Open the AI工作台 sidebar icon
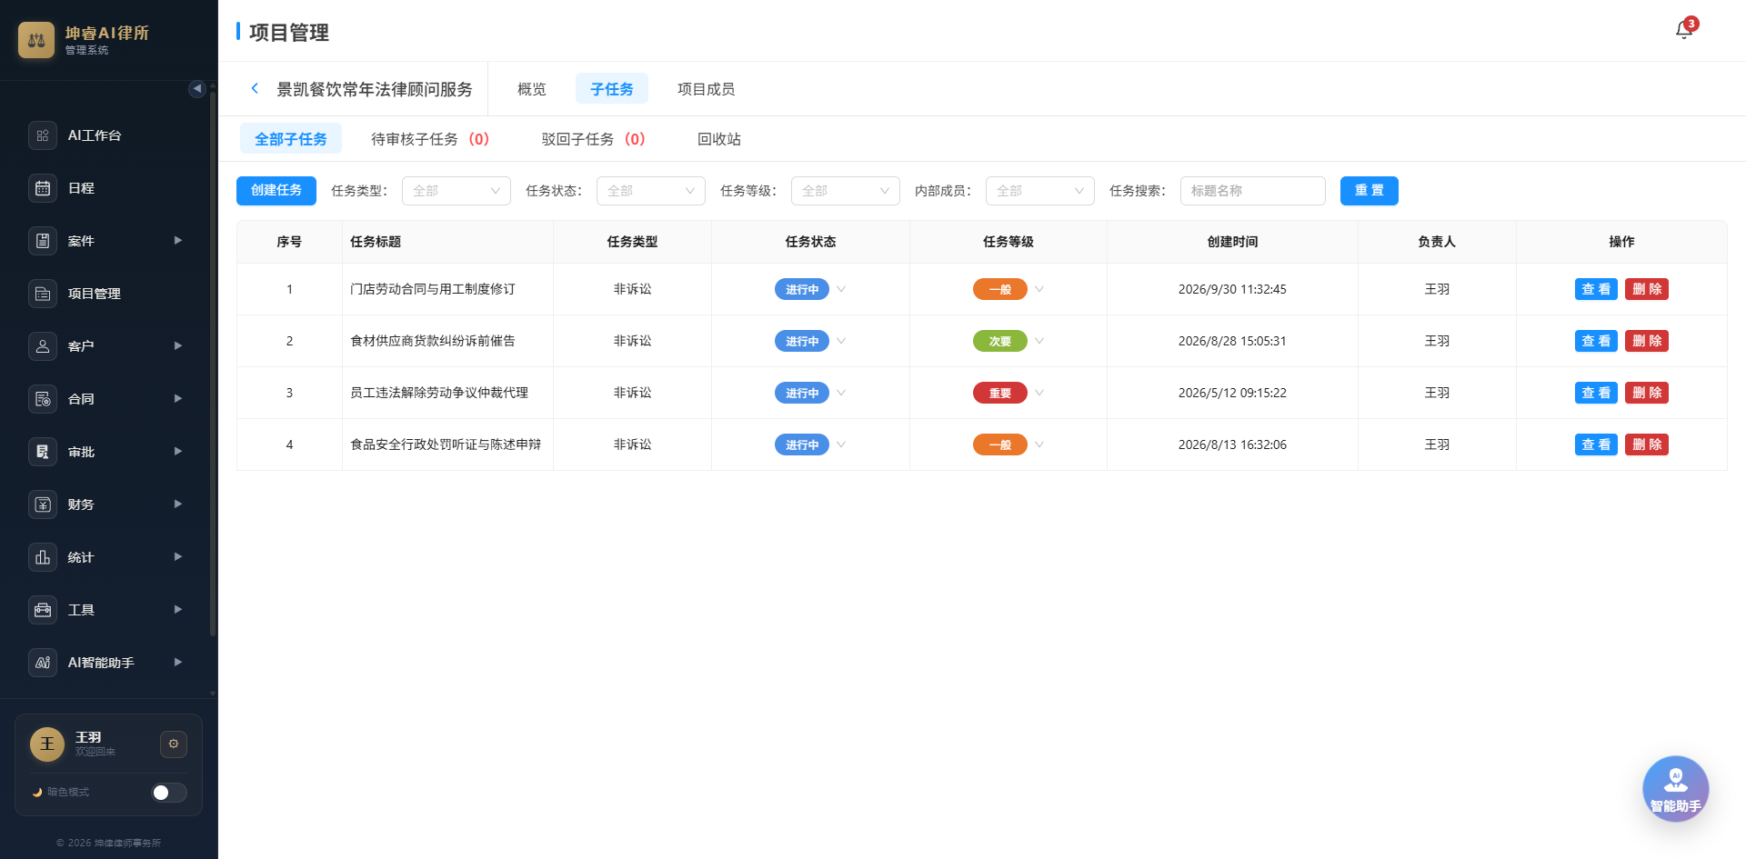 (43, 135)
